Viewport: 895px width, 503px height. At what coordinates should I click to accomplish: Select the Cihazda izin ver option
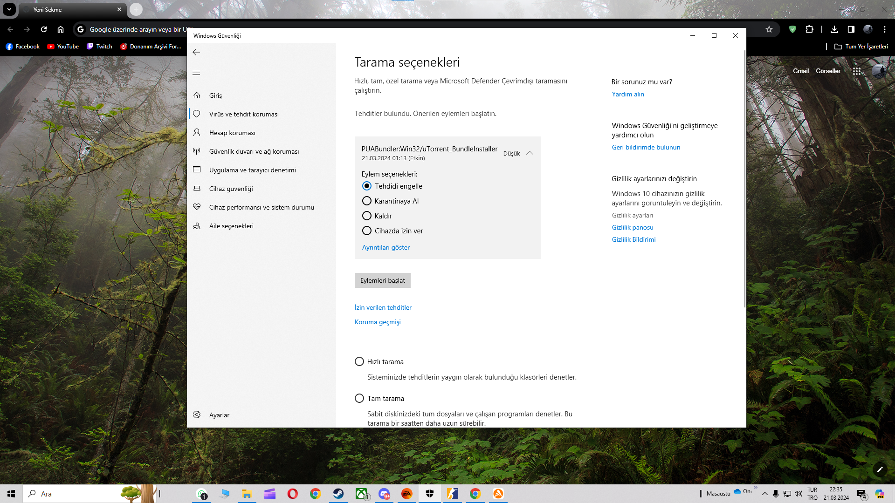pos(367,231)
